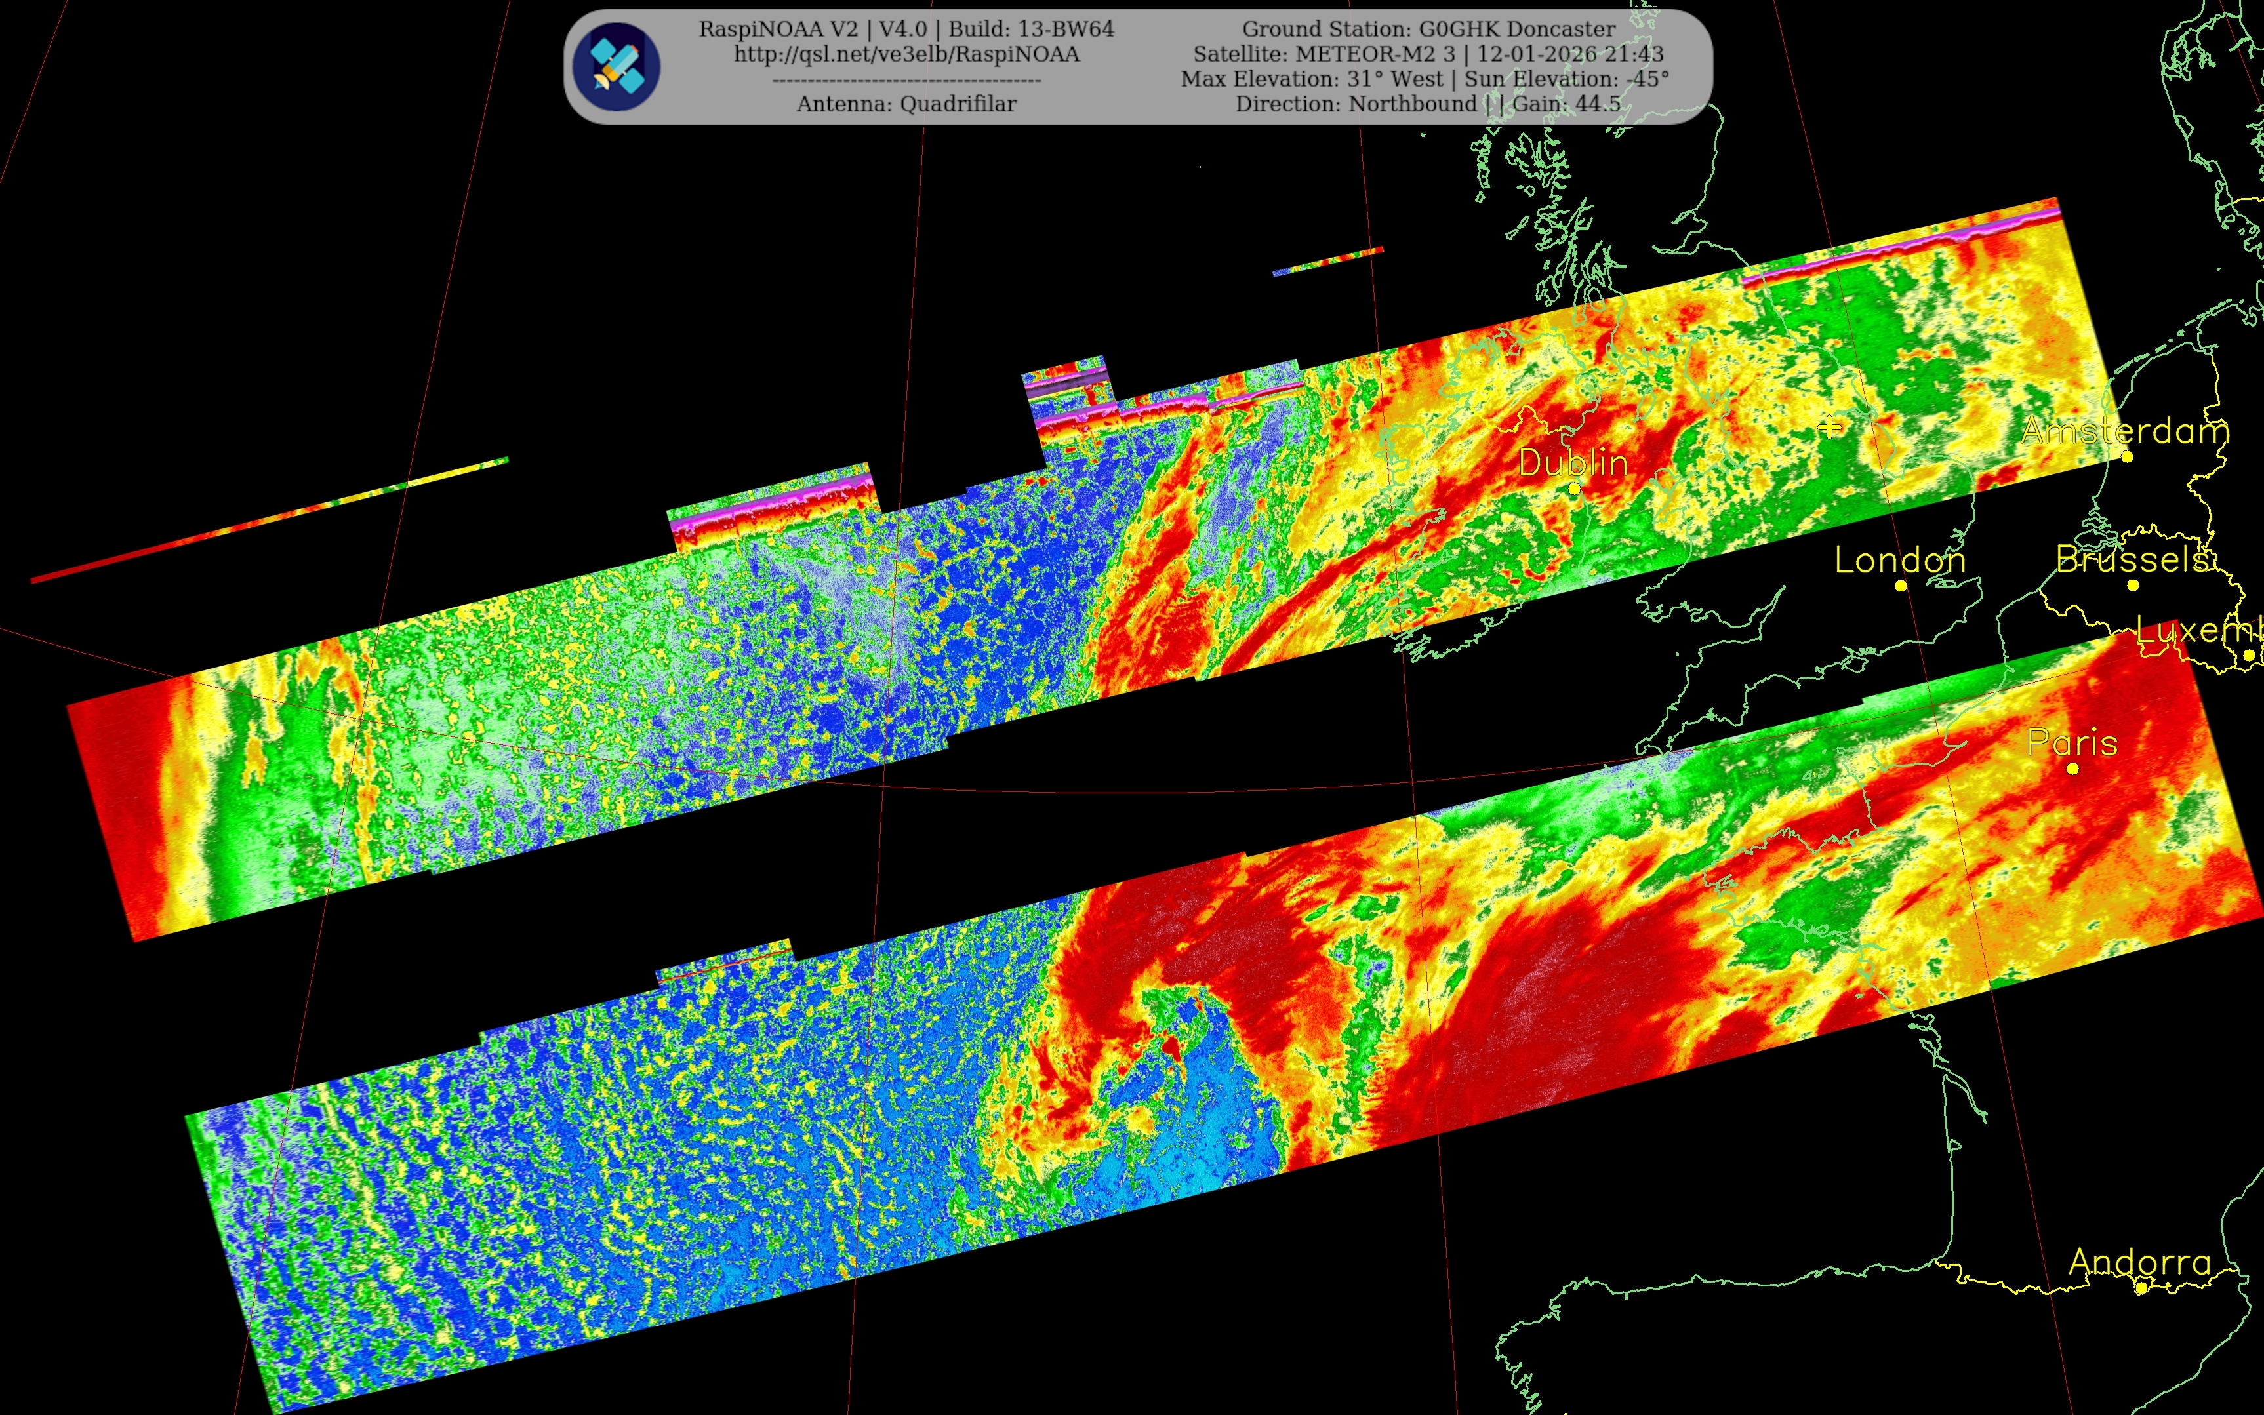Click the yellow dot marking Andorra
2264x1415 pixels.
[x=2141, y=1288]
